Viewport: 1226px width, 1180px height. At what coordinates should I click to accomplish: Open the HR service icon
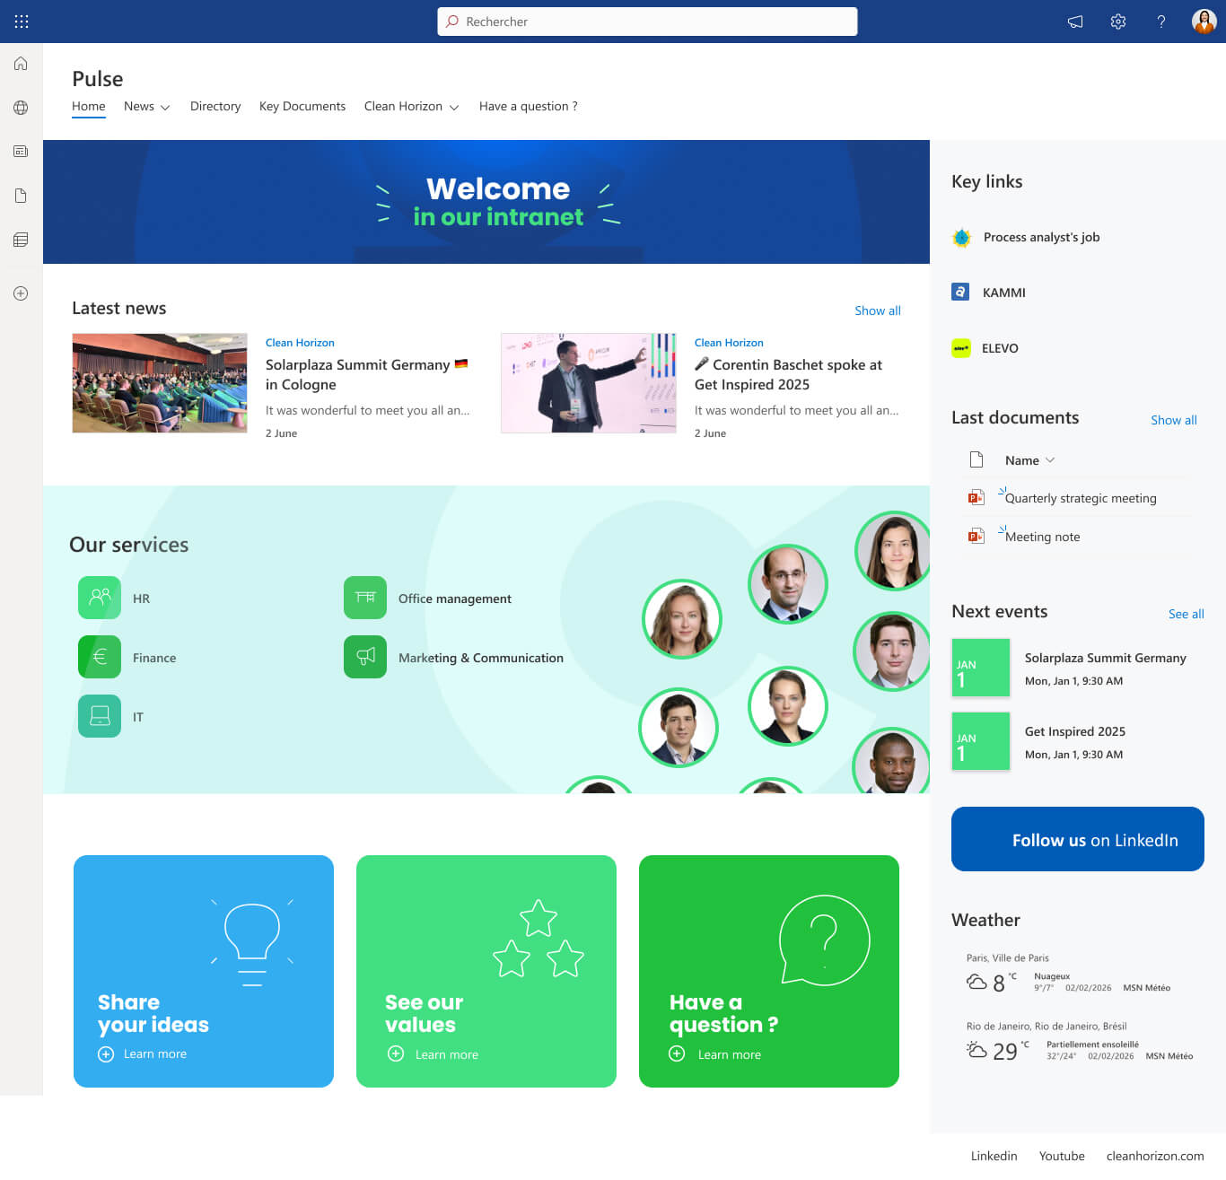coord(100,598)
